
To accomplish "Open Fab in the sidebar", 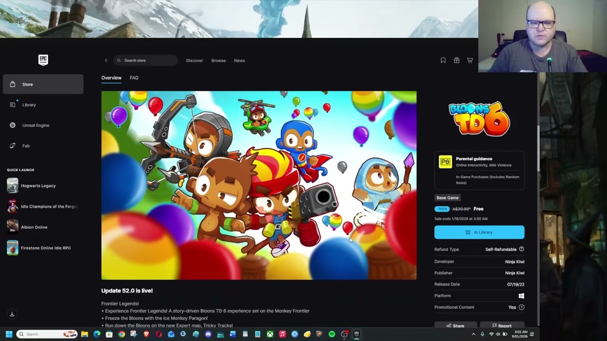I will pos(43,146).
